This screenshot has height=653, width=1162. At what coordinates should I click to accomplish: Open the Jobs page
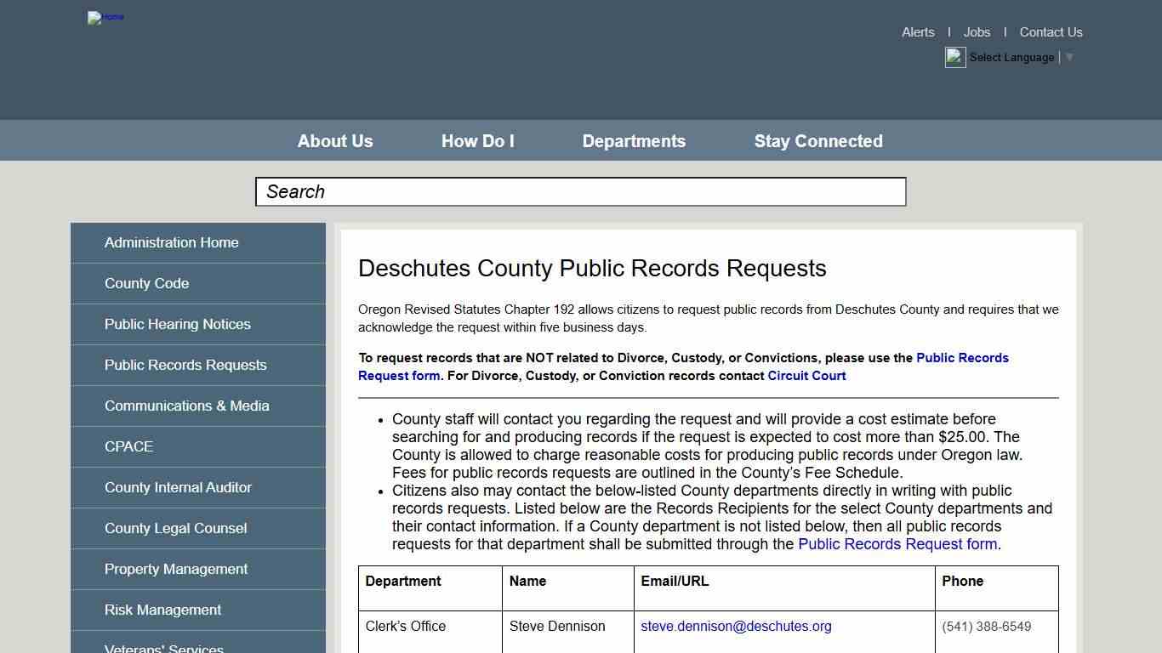click(x=976, y=32)
